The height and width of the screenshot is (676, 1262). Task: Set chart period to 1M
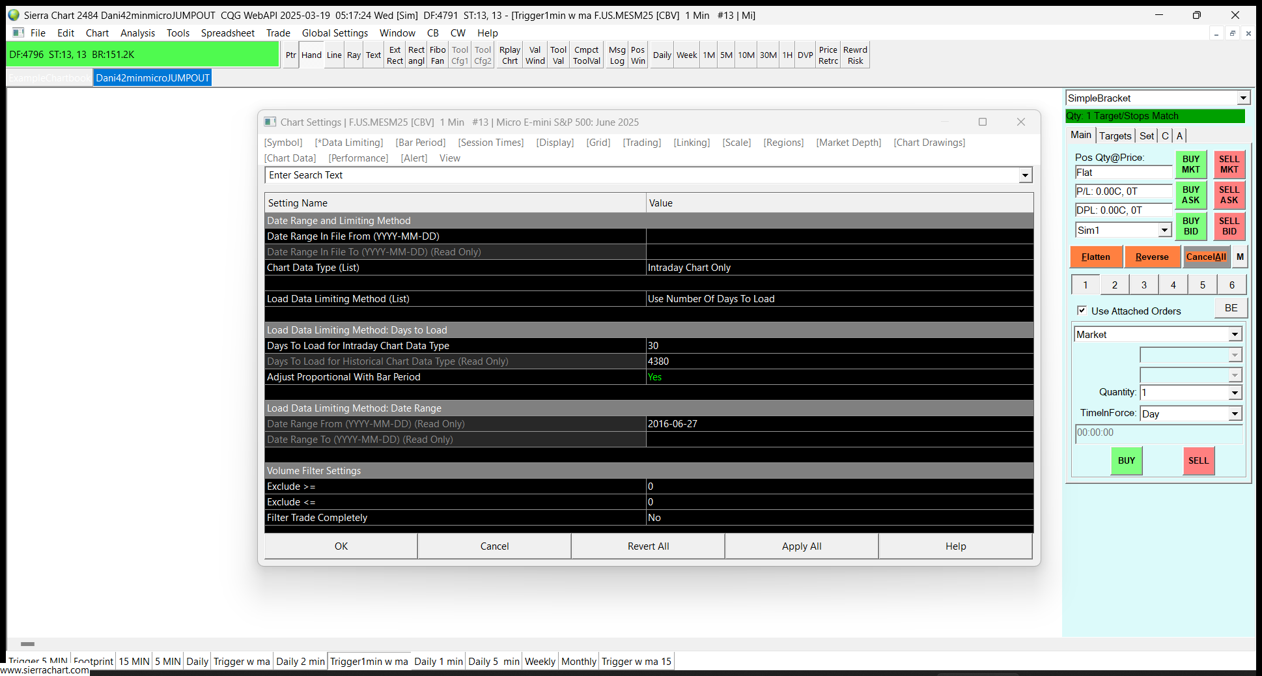(709, 55)
